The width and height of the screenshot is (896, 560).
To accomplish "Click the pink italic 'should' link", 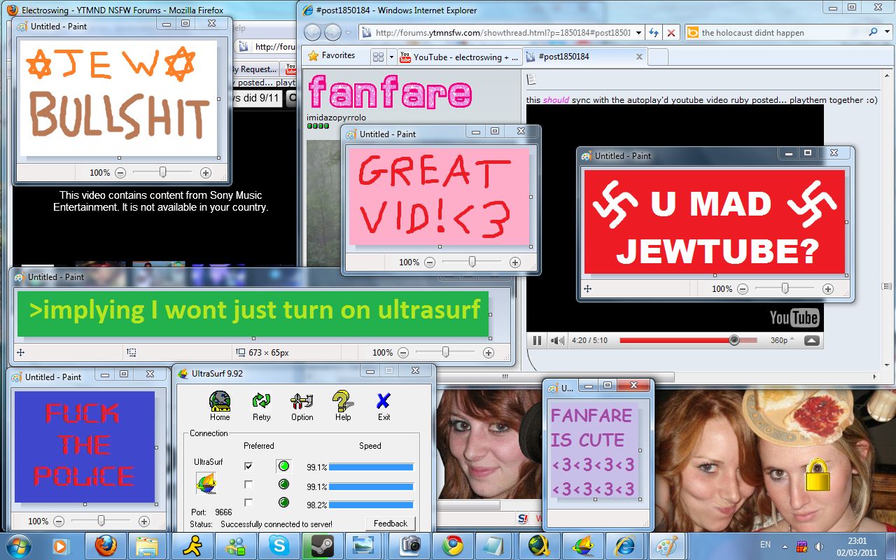I will click(556, 100).
